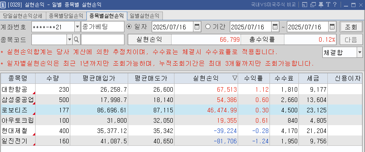The height and width of the screenshot is (152, 365).
Task: Select the 일자 radio button
Action: (x=129, y=26)
